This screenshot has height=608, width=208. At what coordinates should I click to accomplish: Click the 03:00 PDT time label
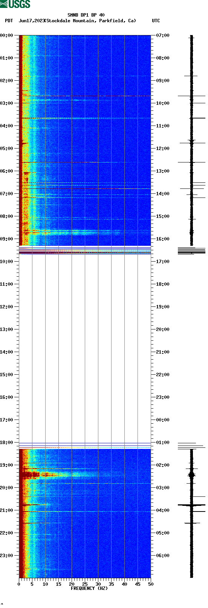click(x=7, y=103)
